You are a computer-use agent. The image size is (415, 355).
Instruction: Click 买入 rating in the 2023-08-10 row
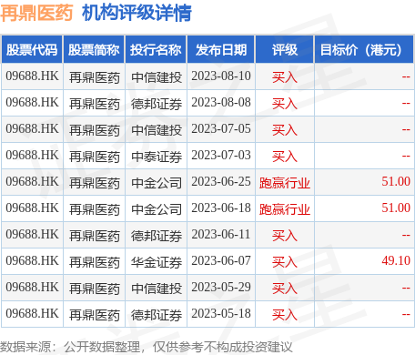pyautogui.click(x=285, y=77)
